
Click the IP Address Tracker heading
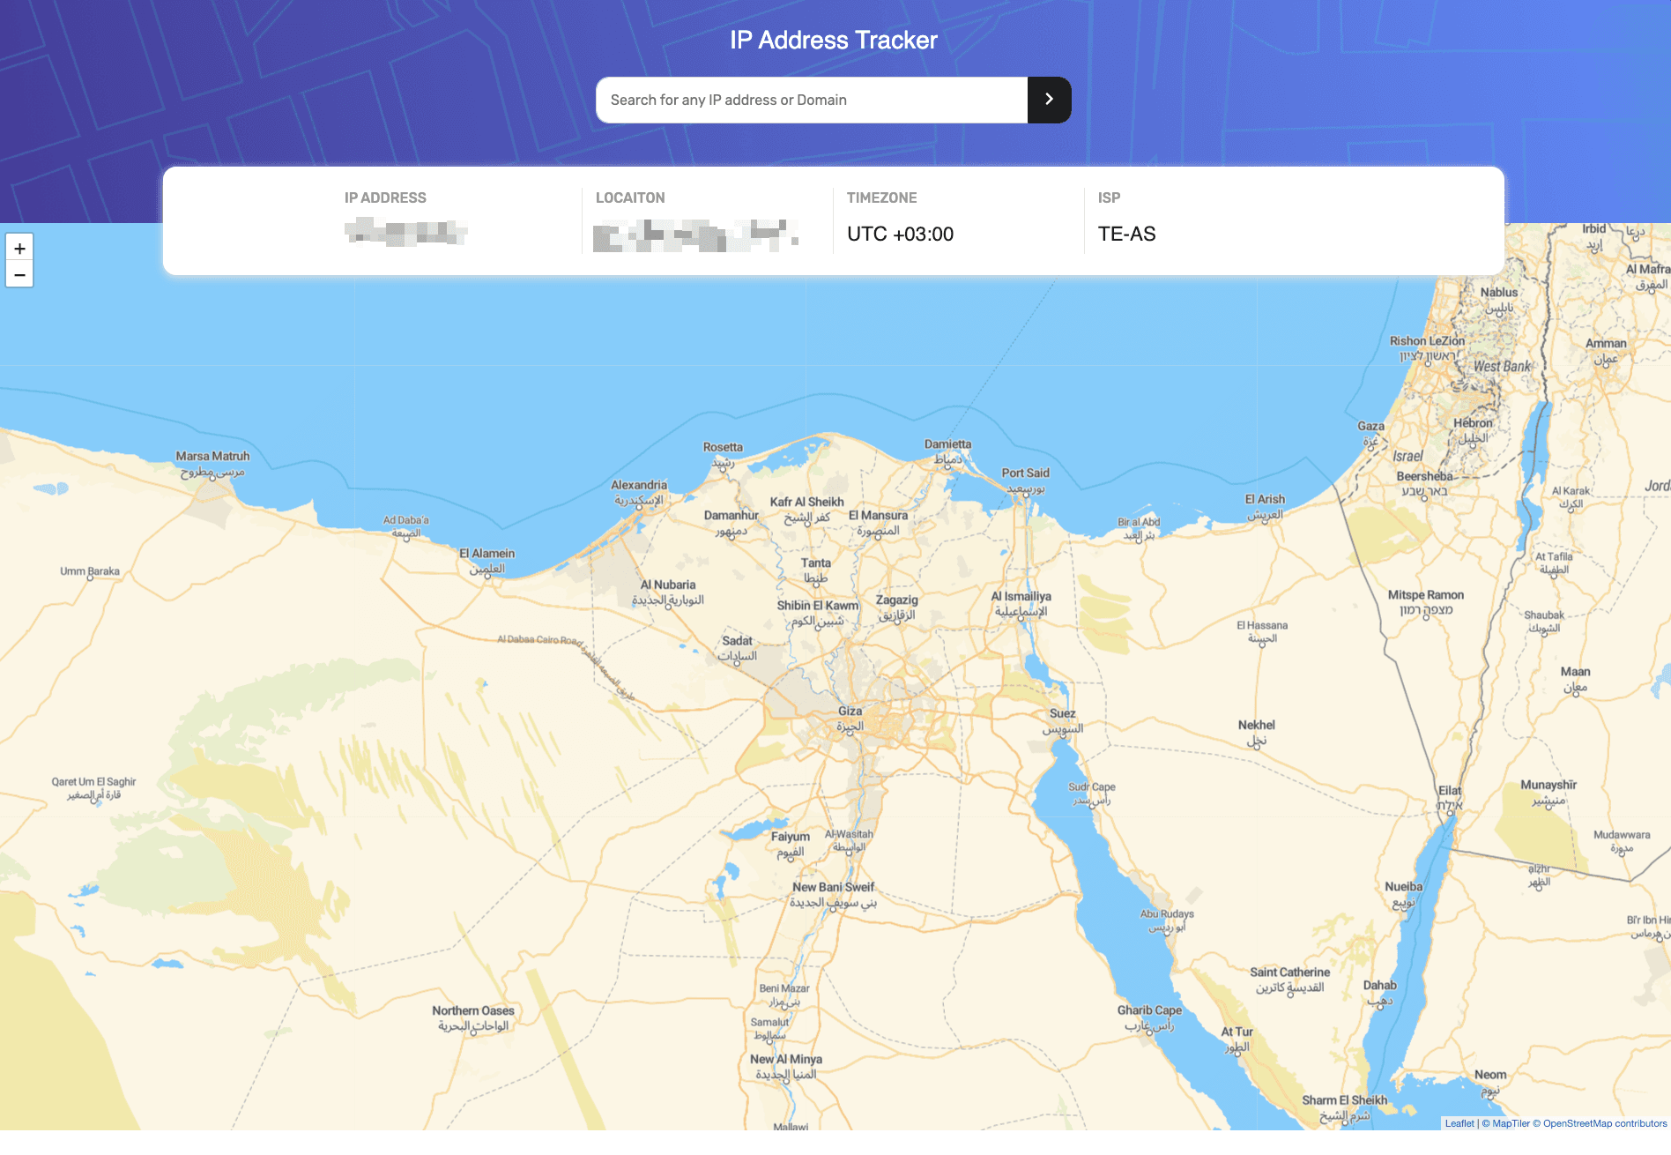(x=833, y=39)
